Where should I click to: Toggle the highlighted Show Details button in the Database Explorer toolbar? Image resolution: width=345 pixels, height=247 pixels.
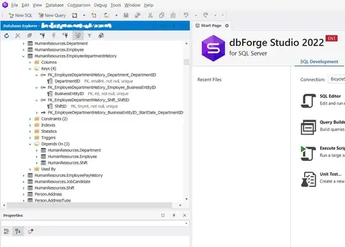click(x=78, y=35)
